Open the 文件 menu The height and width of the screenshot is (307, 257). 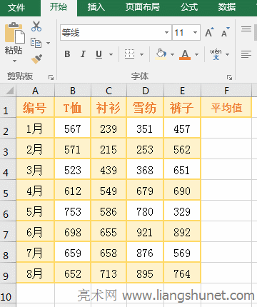click(x=16, y=8)
